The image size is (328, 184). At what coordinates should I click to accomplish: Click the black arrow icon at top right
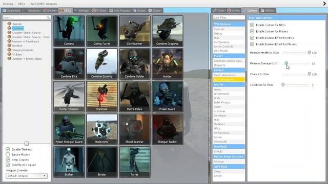[x=324, y=4]
